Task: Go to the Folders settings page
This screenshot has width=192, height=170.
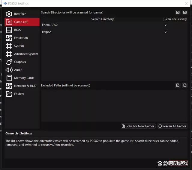Action: click(x=22, y=94)
